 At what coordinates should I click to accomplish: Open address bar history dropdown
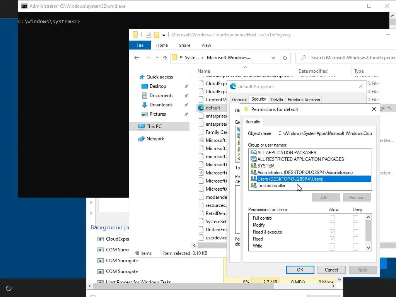pos(273,58)
